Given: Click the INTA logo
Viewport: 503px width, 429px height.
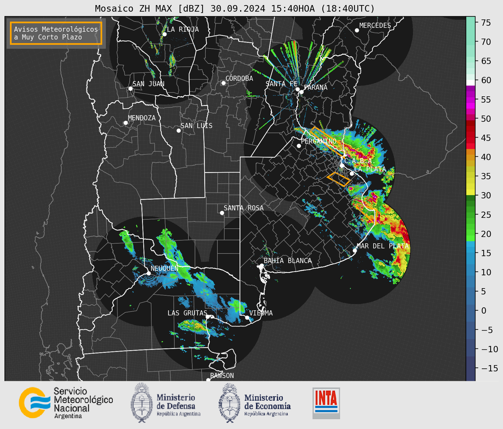Looking at the screenshot, I should (326, 403).
